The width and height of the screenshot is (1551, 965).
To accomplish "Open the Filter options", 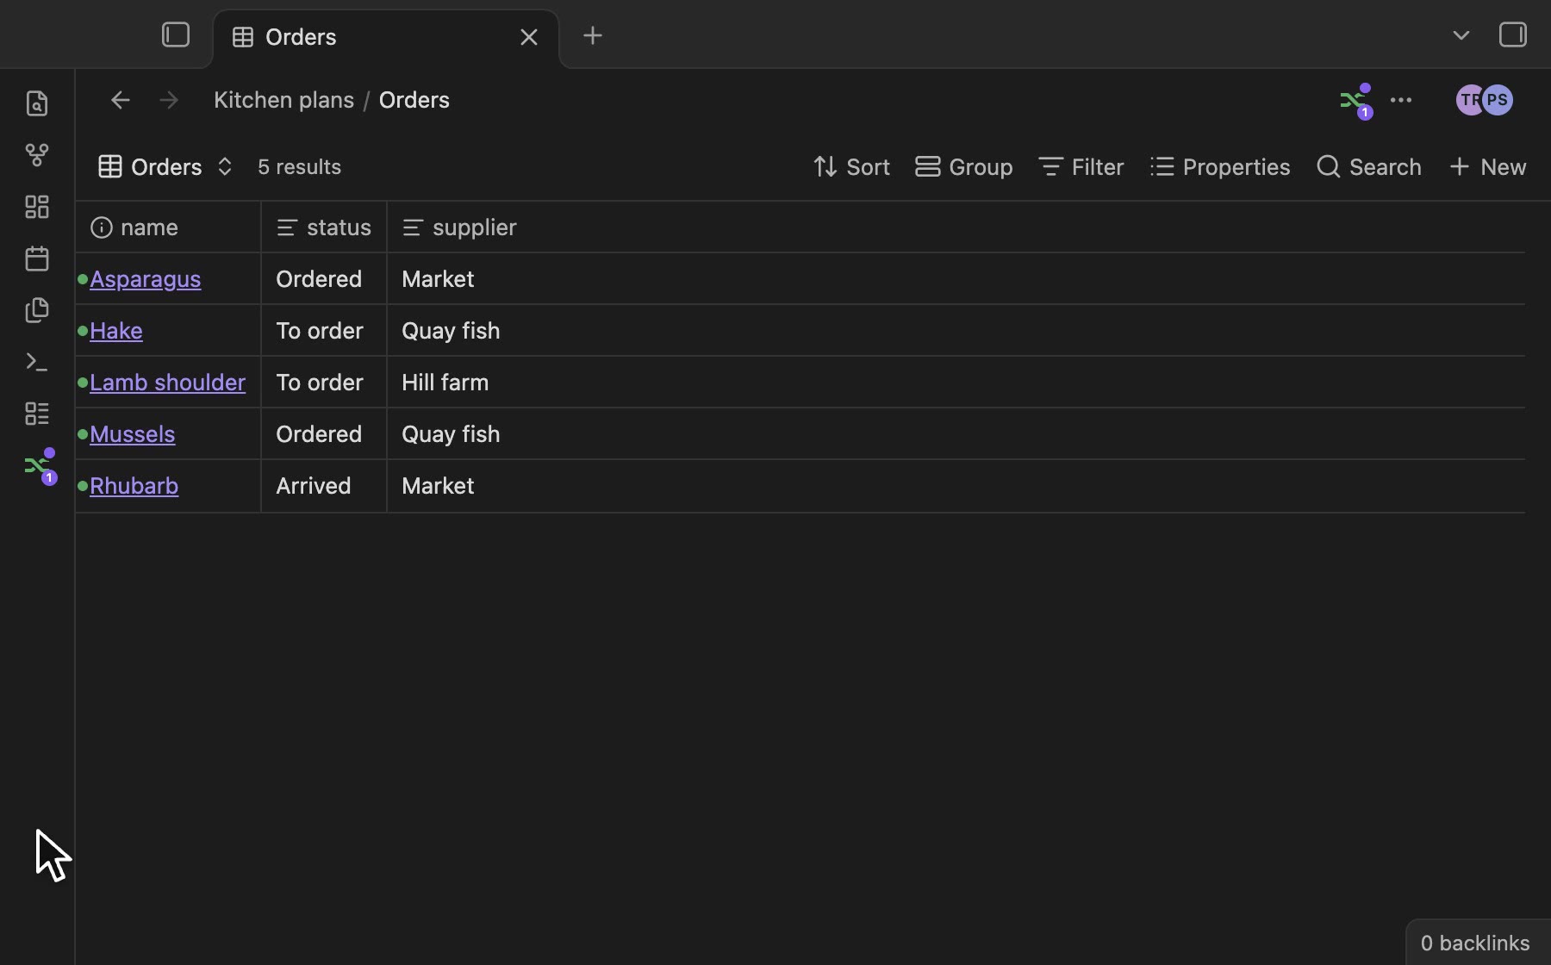I will [x=1081, y=167].
